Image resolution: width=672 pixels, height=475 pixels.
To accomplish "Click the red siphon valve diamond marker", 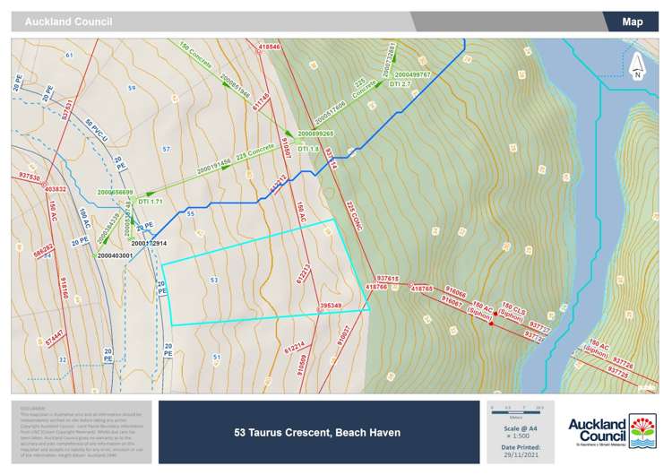I will click(491, 324).
